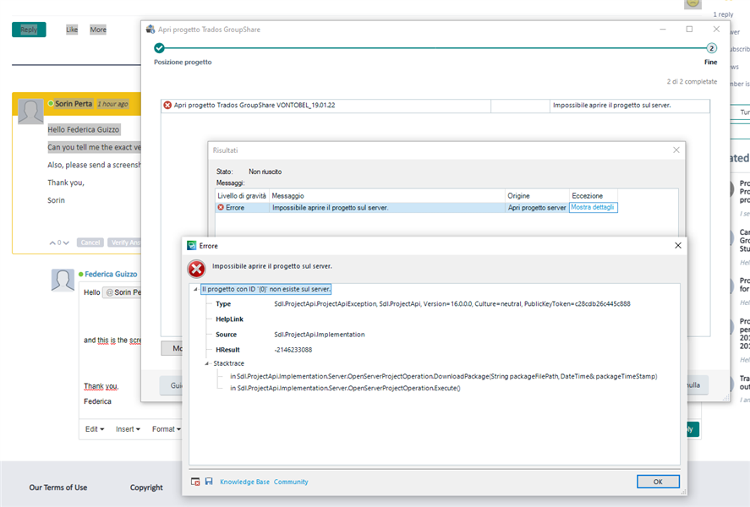The height and width of the screenshot is (507, 750).
Task: Open the Community link in the error dialog
Action: (x=291, y=482)
